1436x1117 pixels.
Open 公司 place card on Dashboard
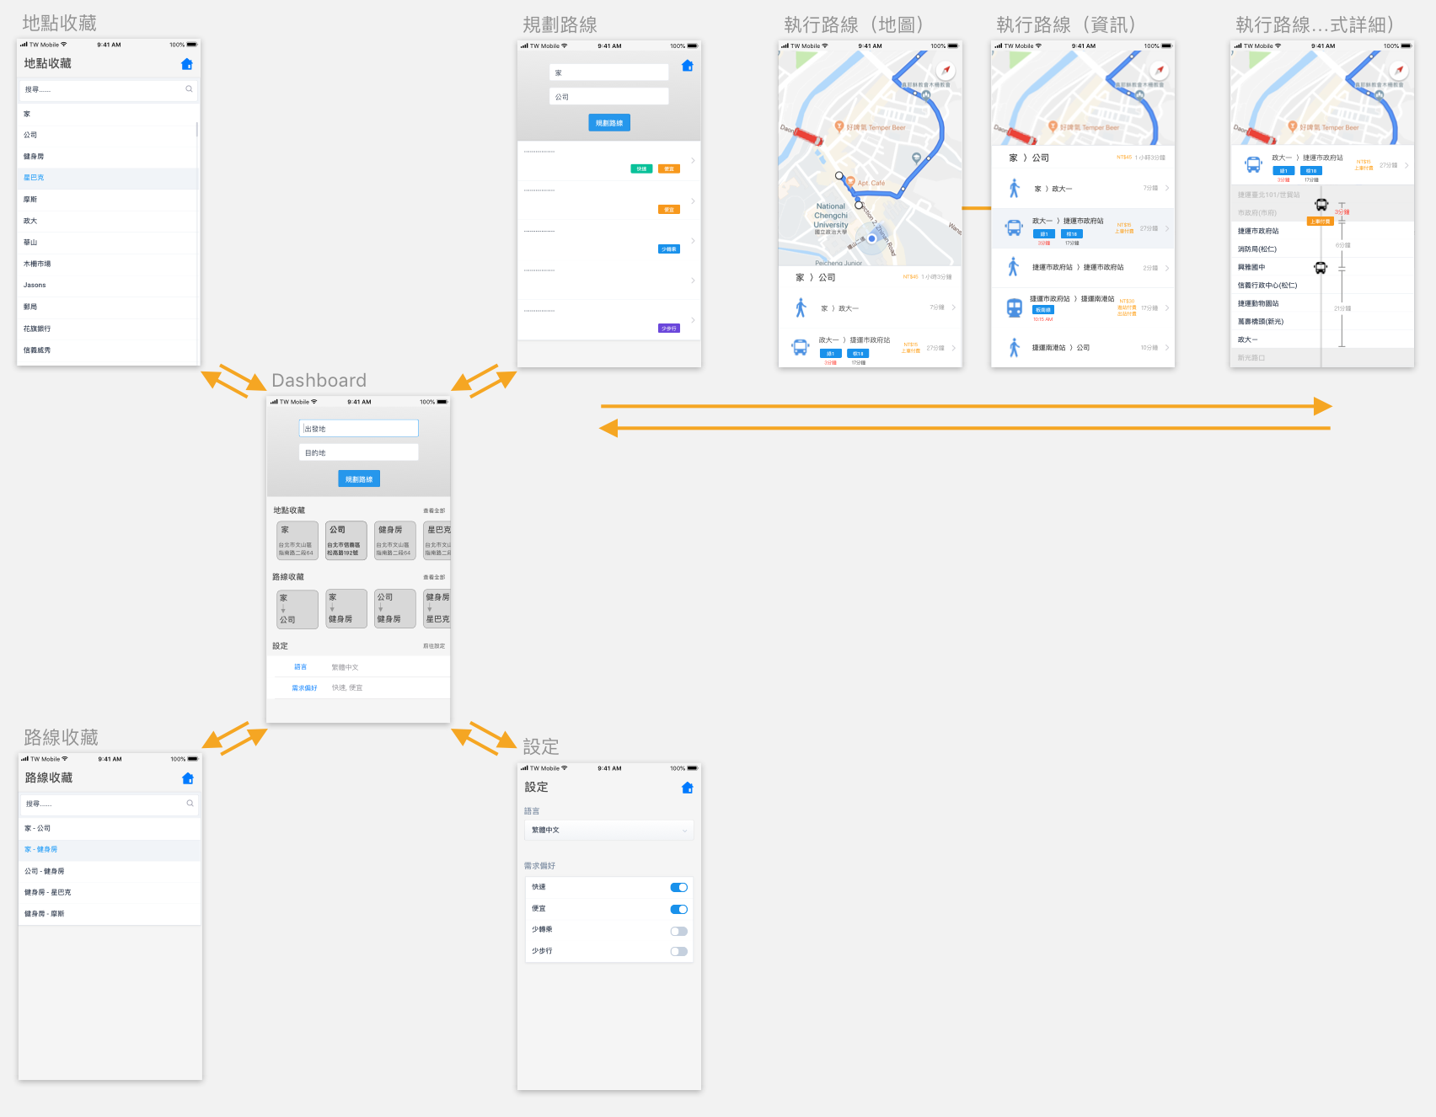point(346,541)
